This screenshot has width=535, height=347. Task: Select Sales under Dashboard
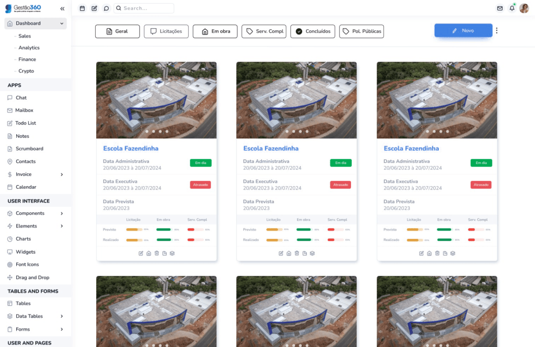(x=25, y=36)
